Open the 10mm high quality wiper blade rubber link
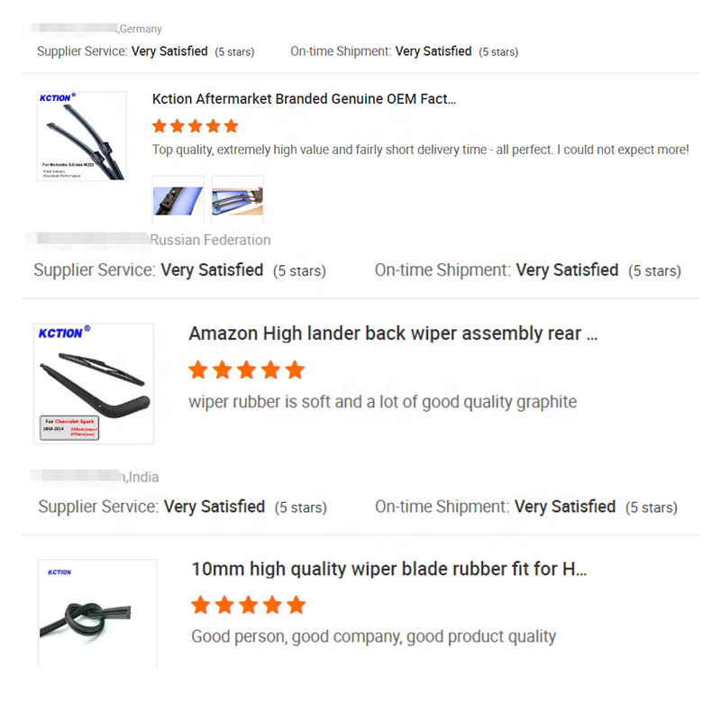721x721 pixels. pyautogui.click(x=389, y=570)
